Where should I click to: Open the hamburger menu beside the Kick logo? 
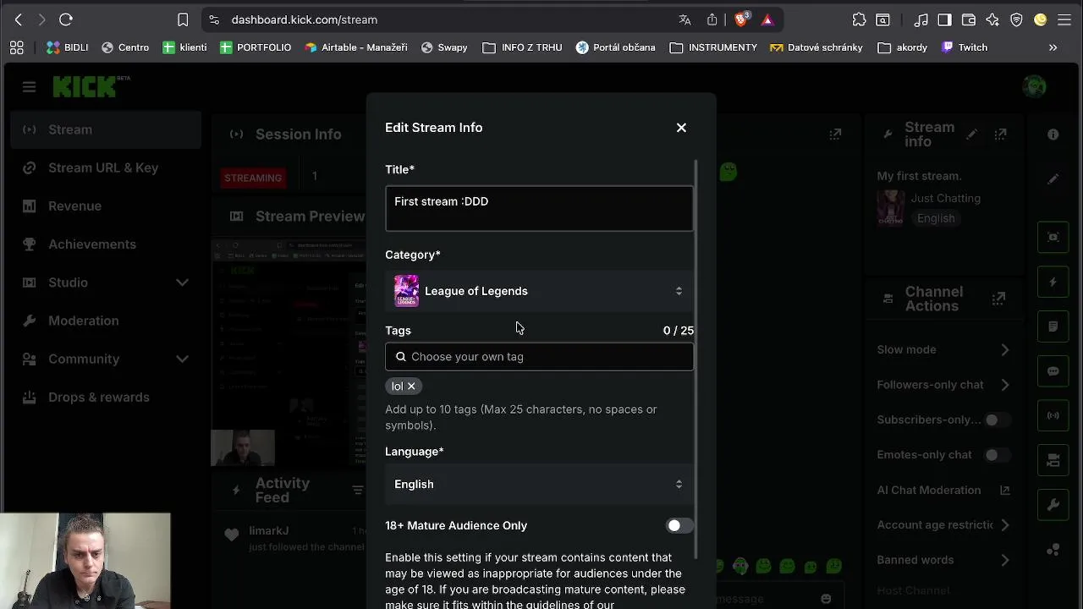[29, 87]
